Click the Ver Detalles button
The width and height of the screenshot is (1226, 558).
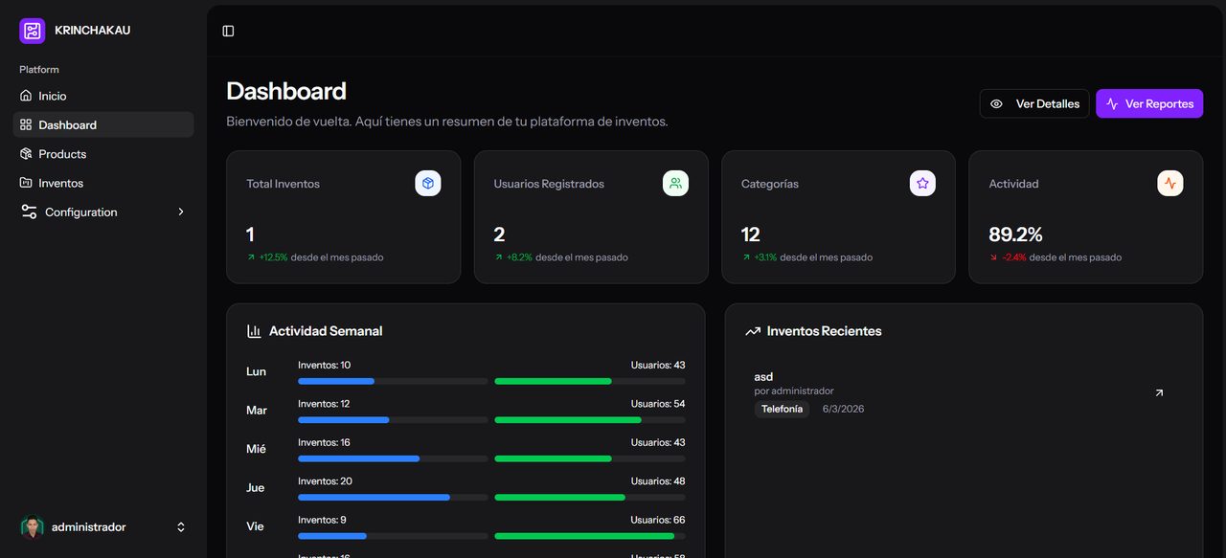click(x=1034, y=103)
